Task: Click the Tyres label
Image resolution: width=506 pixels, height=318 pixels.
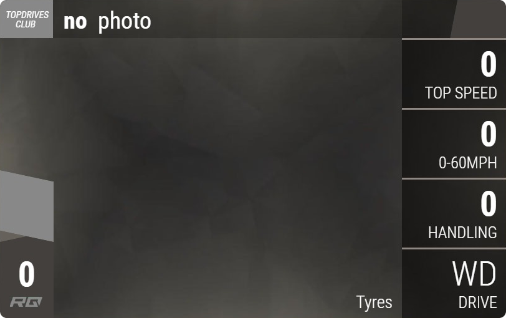Action: coord(375,303)
